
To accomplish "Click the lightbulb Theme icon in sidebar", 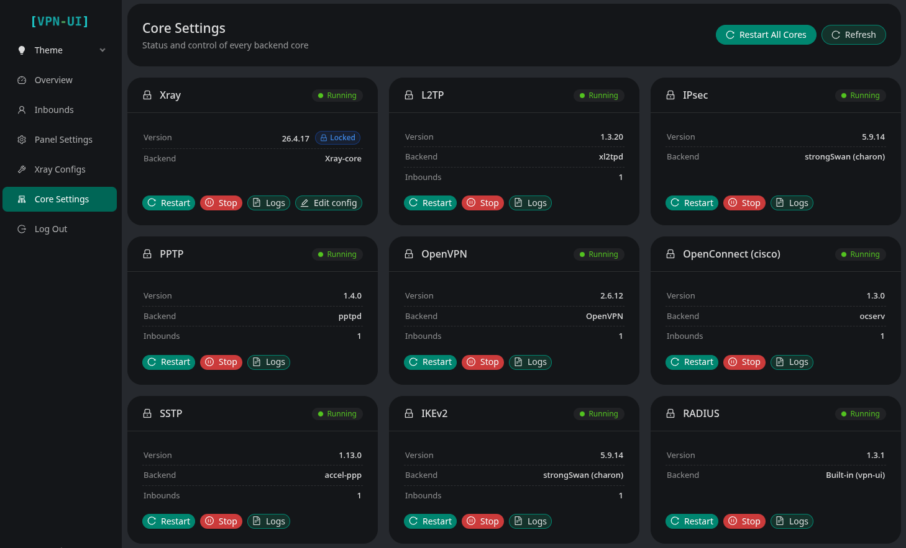I will click(22, 50).
